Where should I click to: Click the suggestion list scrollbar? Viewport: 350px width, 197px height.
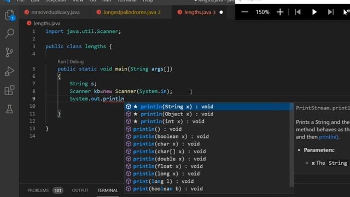coord(291,145)
